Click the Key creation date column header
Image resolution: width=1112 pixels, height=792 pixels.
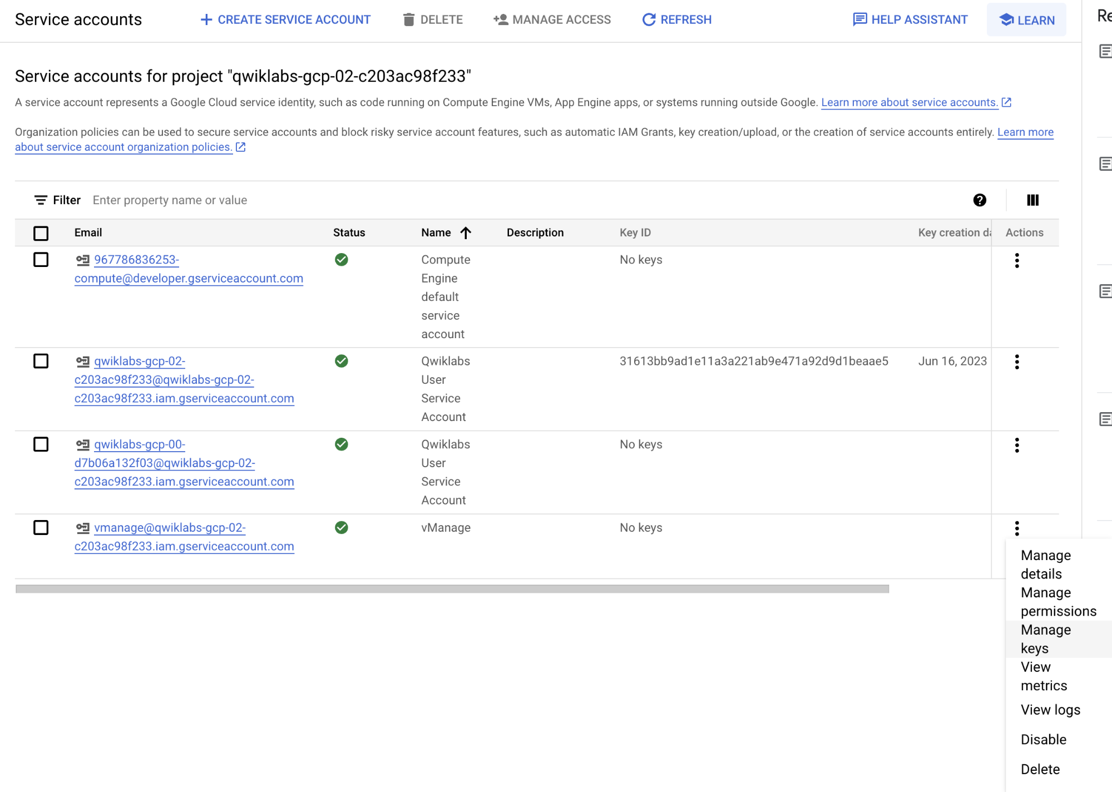pyautogui.click(x=955, y=232)
